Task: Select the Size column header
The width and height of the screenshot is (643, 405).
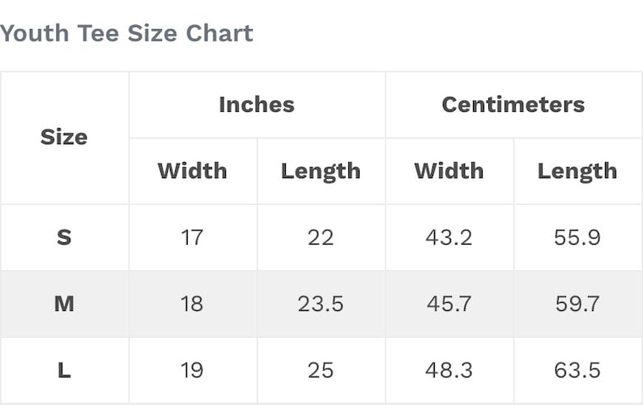Action: pyautogui.click(x=64, y=137)
